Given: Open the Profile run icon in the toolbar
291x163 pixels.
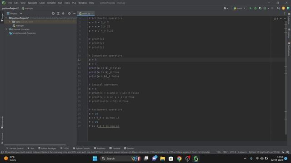Looking at the screenshot, I should pos(265,8).
